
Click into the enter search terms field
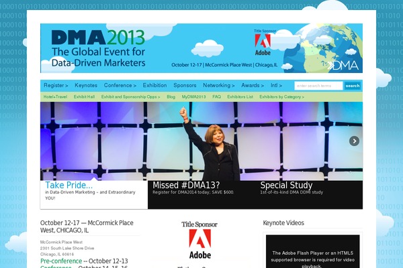click(x=318, y=86)
